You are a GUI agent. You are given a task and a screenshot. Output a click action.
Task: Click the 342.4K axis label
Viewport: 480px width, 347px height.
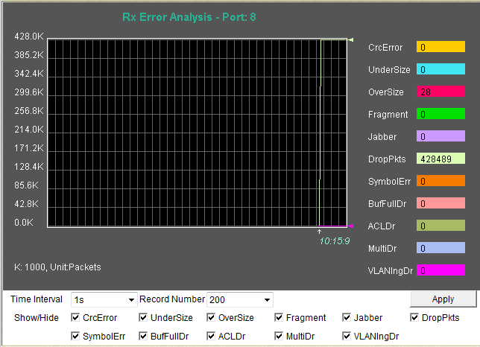point(29,74)
